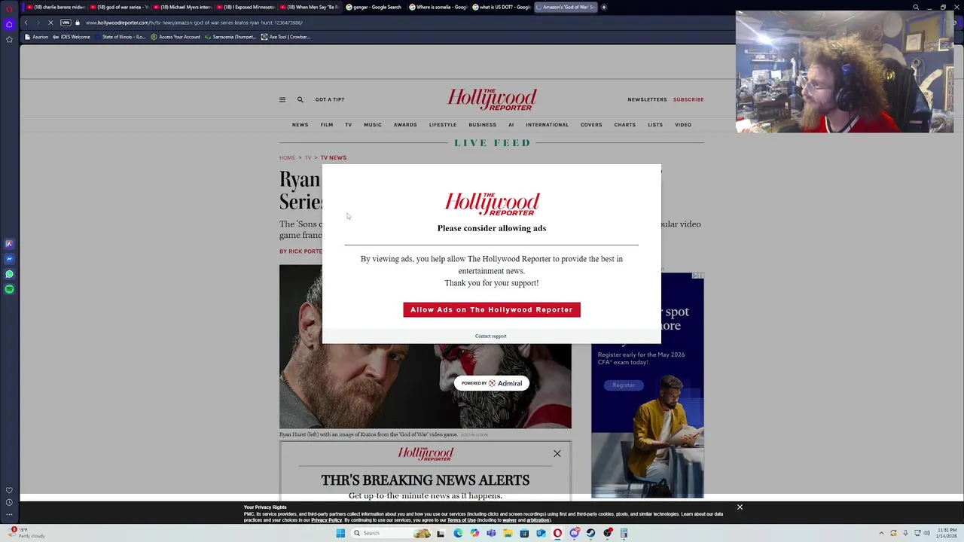Screen dimensions: 964x542
Task: Open the AWARDS nav menu item
Action: (x=405, y=125)
